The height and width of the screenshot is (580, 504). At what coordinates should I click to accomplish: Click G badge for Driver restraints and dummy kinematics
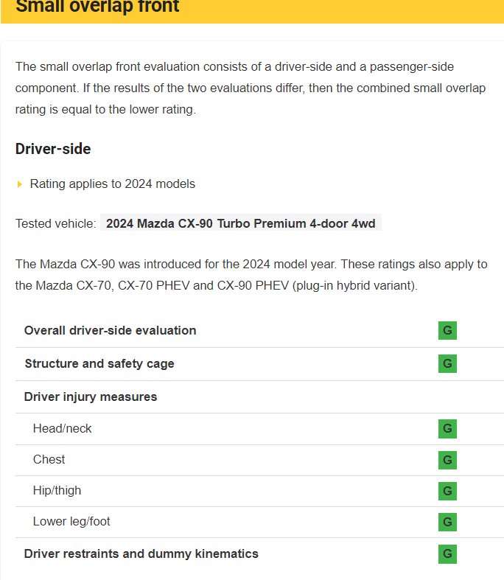click(x=447, y=553)
